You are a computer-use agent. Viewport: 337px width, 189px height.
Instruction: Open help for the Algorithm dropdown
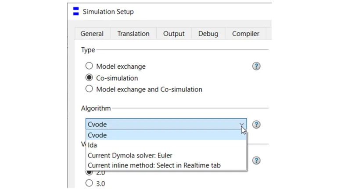pos(256,124)
